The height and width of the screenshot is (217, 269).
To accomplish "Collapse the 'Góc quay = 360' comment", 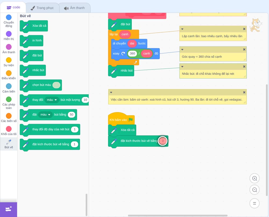I will (x=182, y=50).
